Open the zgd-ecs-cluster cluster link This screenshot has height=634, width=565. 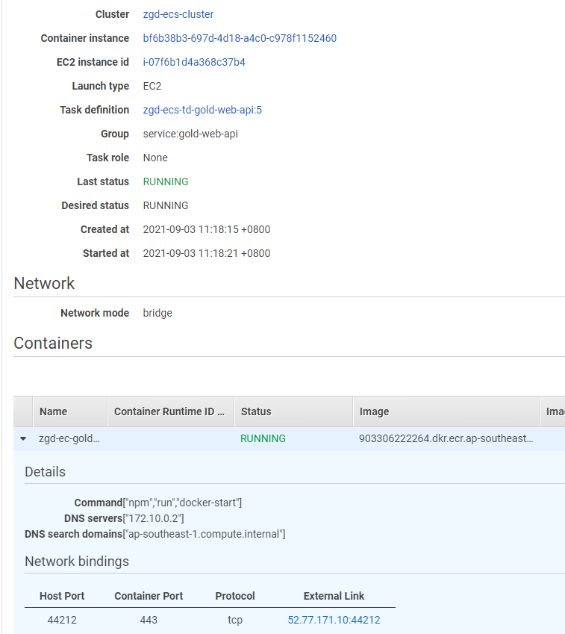(178, 14)
